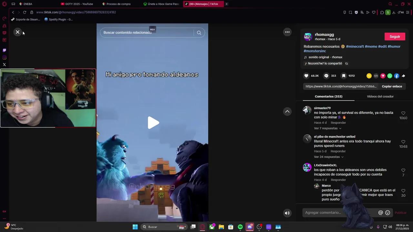Open File Explorer from the taskbar
This screenshot has height=232, width=413.
(x=221, y=227)
